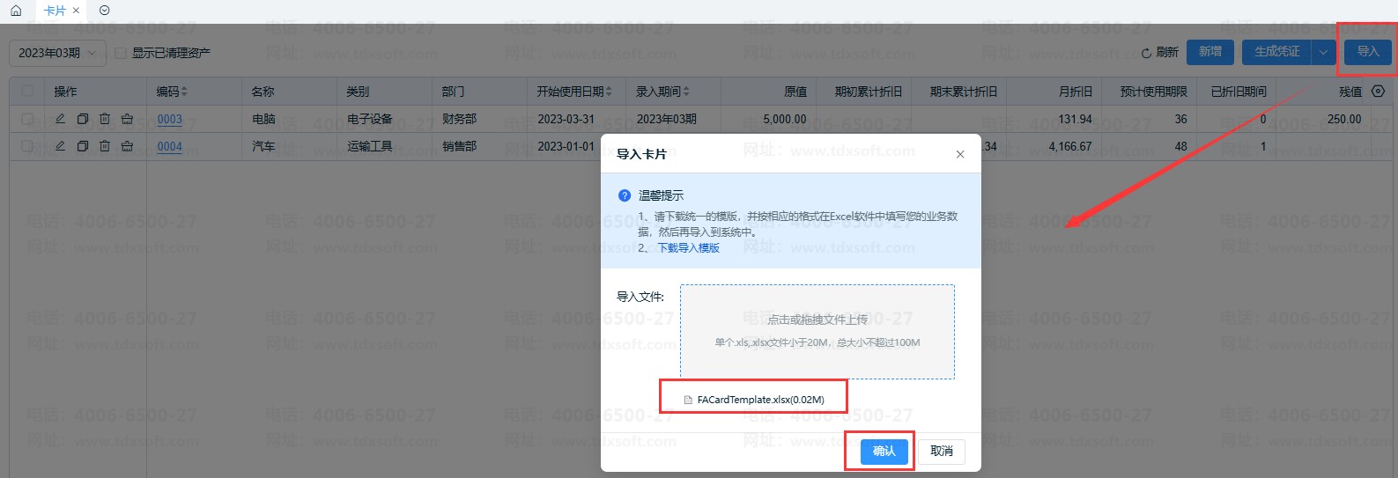Expand the 生成凭证 dropdown arrow
Viewport: 1398px width, 478px height.
coord(1323,53)
